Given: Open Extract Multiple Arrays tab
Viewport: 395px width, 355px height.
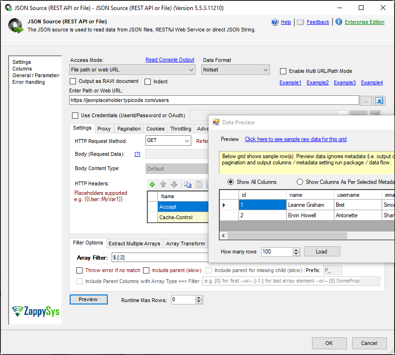Looking at the screenshot, I should click(x=135, y=243).
